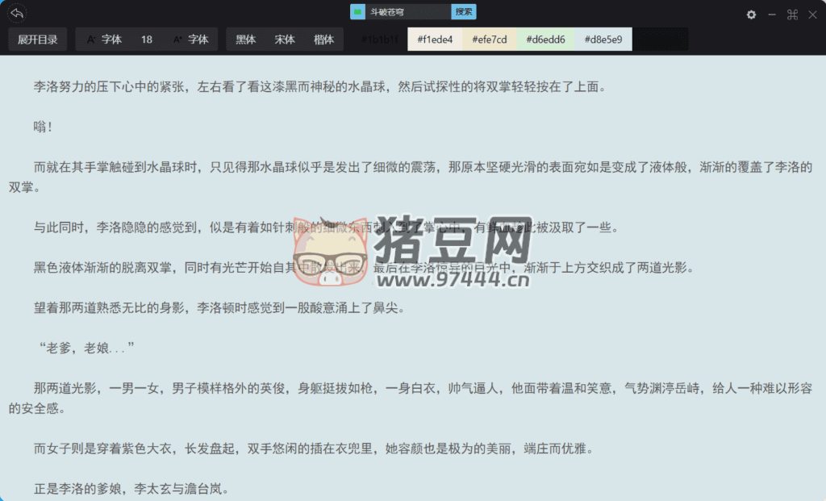Choose the #d8e5e9 blue-gray swatch
This screenshot has width=826, height=501.
point(603,40)
